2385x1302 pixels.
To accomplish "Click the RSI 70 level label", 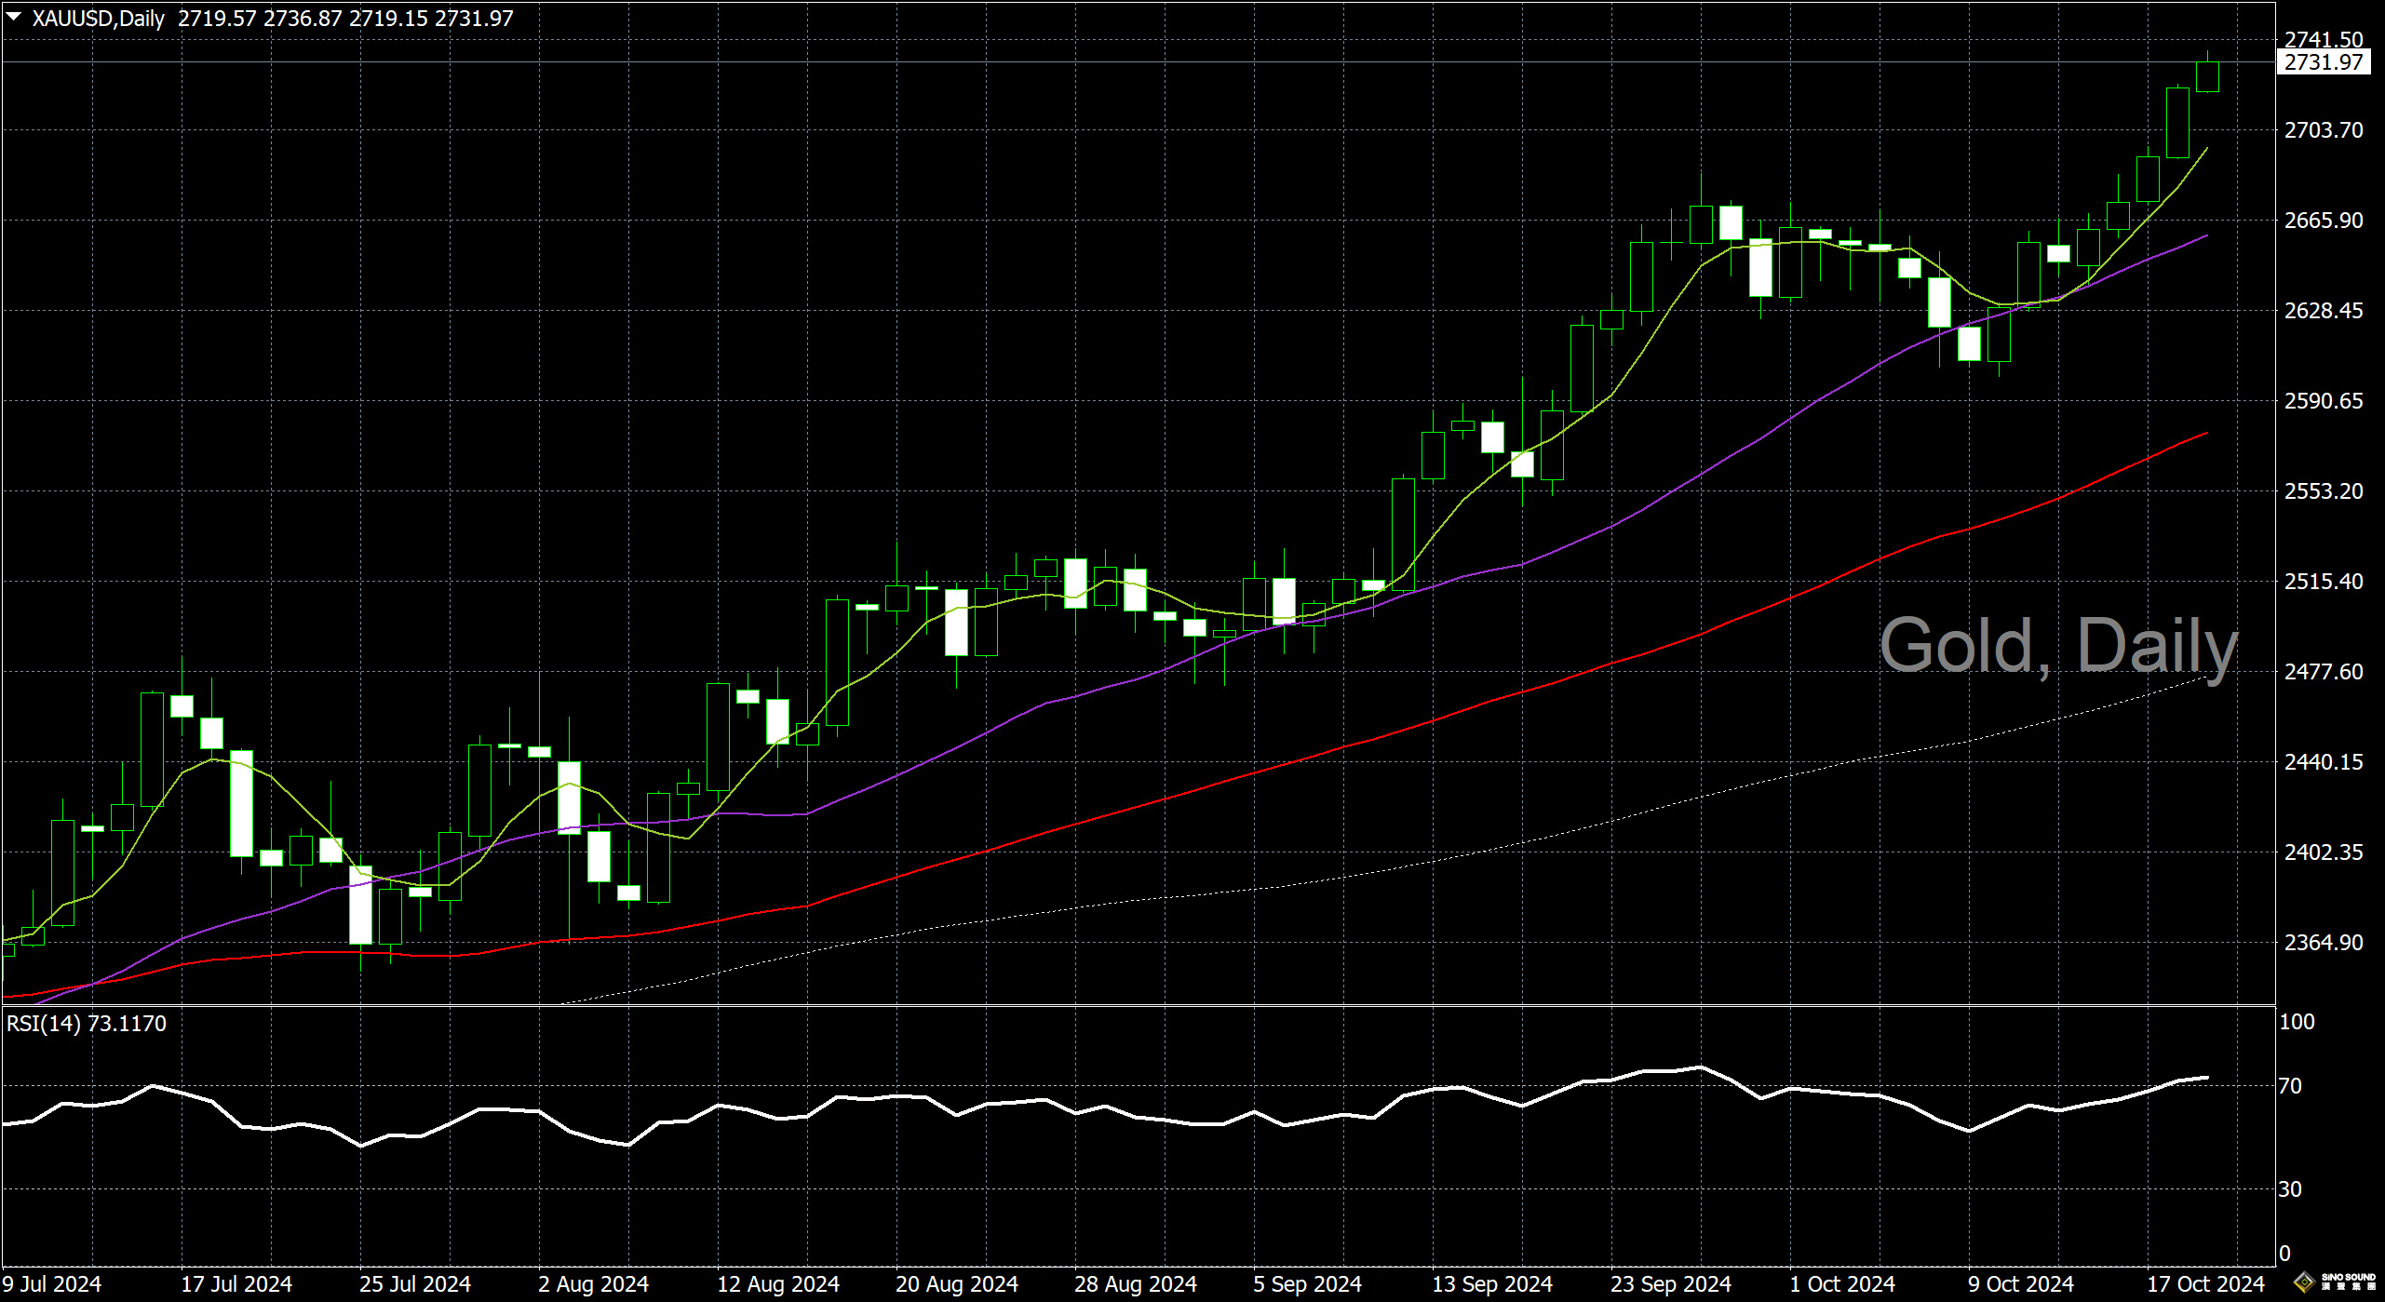I will click(x=2290, y=1086).
